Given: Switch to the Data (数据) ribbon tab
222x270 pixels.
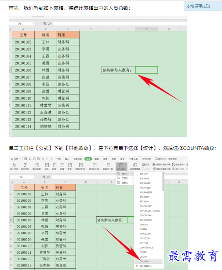Looking at the screenshot, I should click(97, 159).
